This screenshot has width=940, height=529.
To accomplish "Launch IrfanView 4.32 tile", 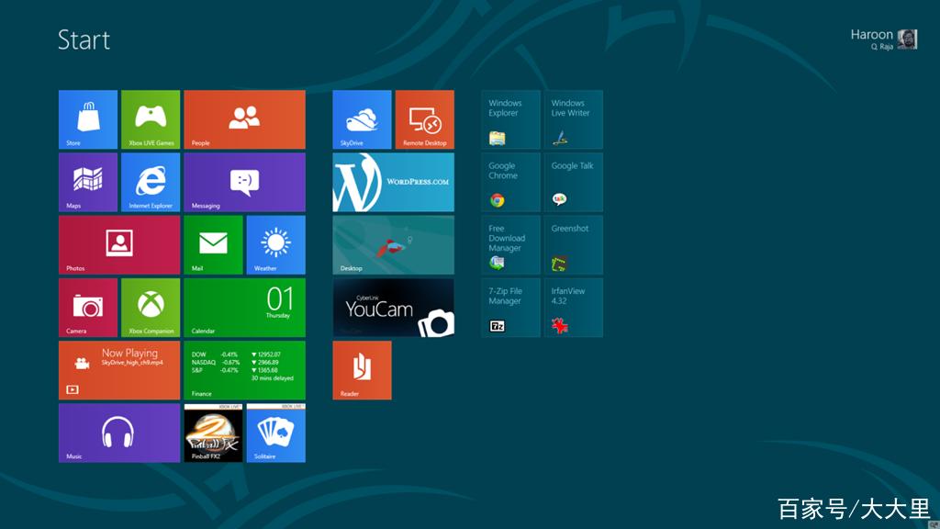I will pos(573,308).
